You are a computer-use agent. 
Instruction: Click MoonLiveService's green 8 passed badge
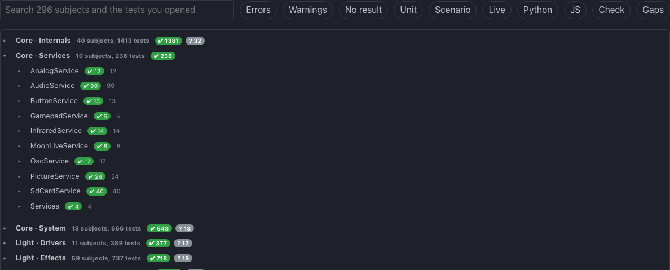point(102,146)
